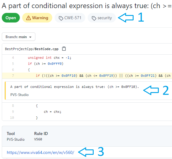Click line number 7 in the code view
This screenshot has height=159, width=172.
pyautogui.click(x=13, y=76)
